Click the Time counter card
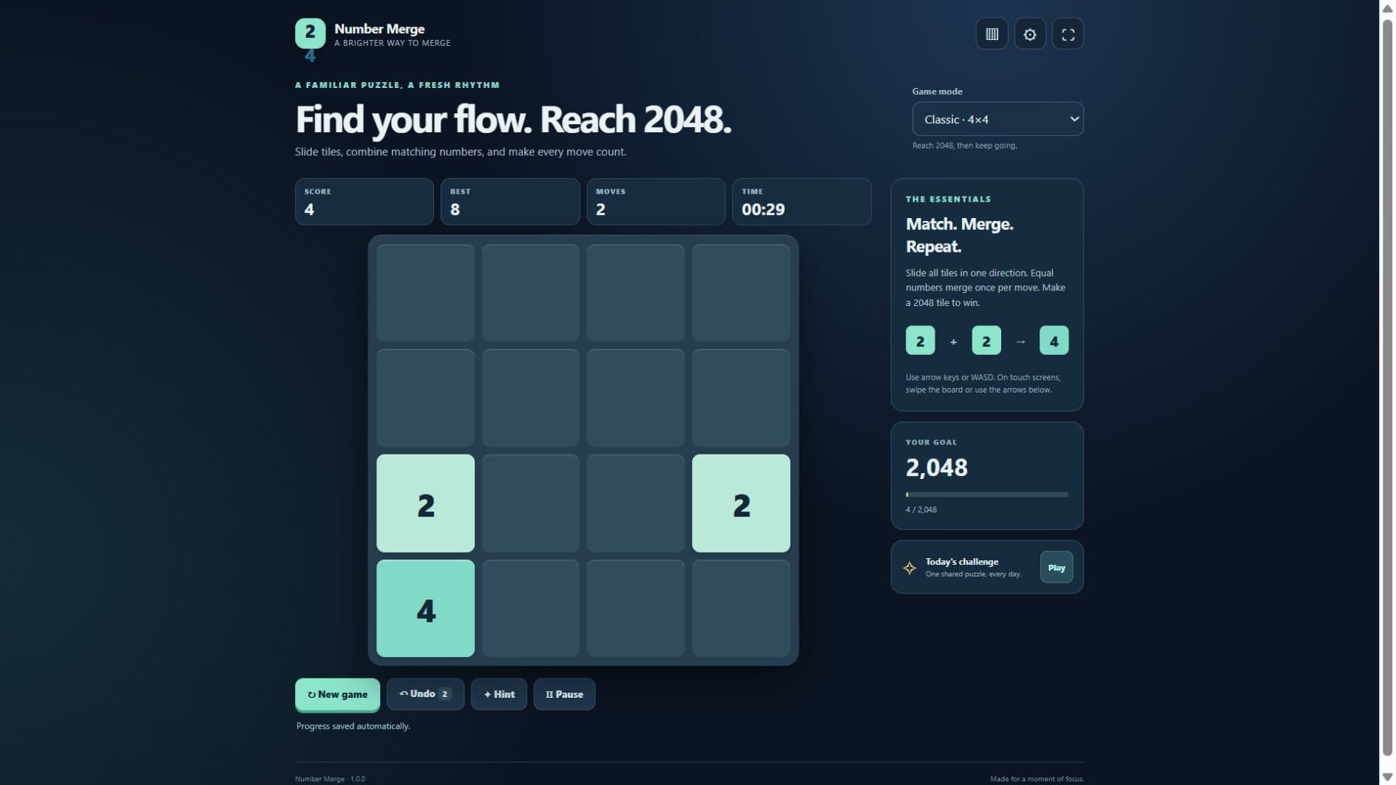This screenshot has height=785, width=1396. (802, 202)
